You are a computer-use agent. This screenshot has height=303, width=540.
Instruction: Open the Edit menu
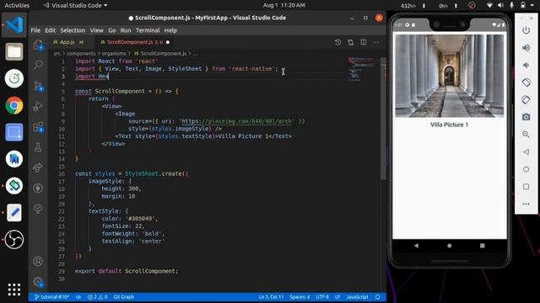coord(50,30)
